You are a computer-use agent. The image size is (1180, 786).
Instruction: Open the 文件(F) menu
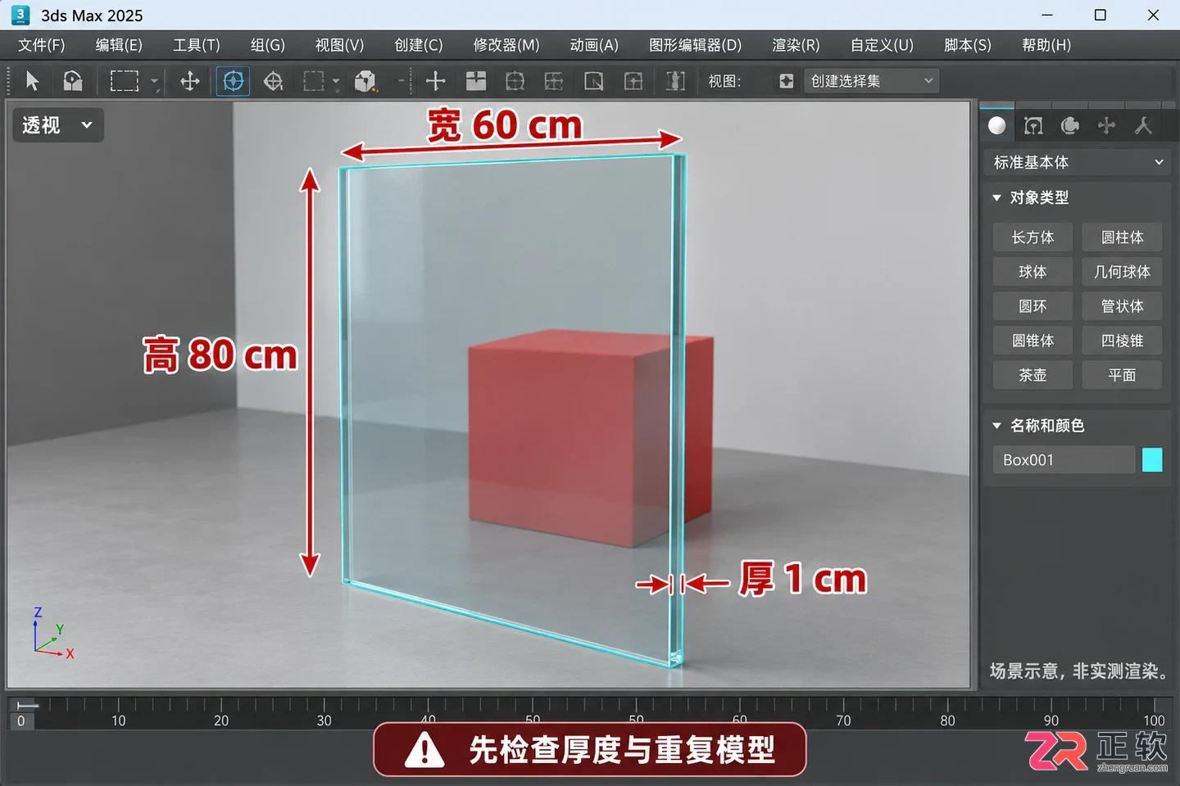coord(42,45)
